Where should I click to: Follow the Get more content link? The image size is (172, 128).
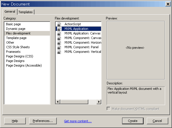(78, 121)
